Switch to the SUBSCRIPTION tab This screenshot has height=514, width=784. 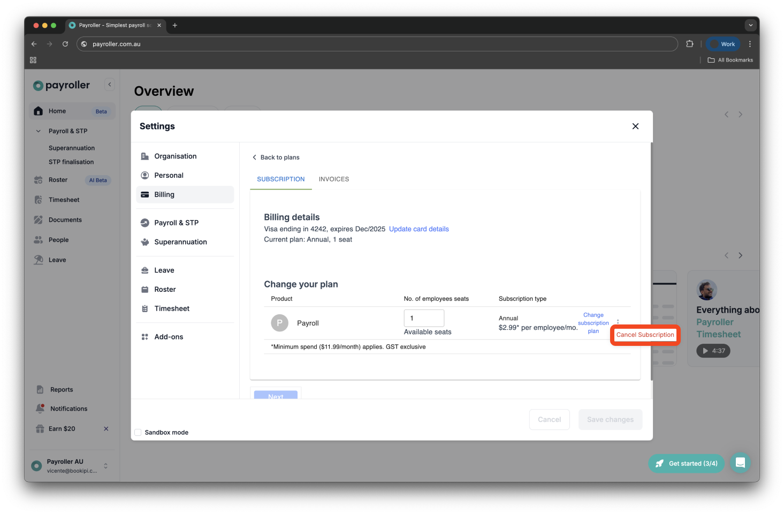tap(281, 179)
